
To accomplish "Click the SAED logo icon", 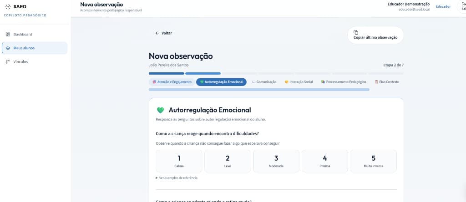I will [8, 6].
